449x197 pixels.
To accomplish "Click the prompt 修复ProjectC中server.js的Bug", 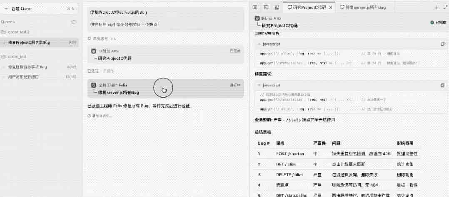I will 119,12.
